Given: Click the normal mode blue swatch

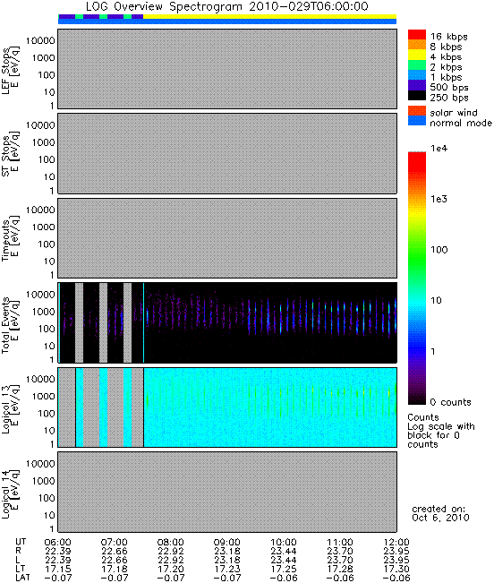Looking at the screenshot, I should pos(417,121).
